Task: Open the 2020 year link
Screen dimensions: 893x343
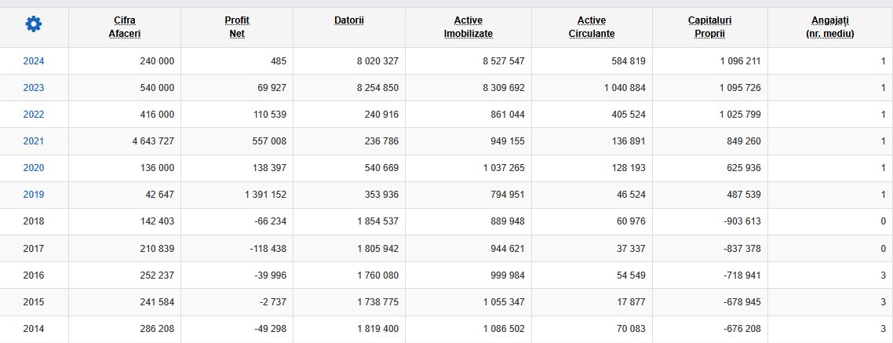Action: coord(34,168)
